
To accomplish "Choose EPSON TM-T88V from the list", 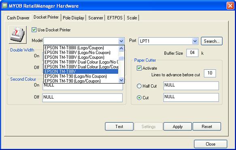I will click(x=81, y=71).
